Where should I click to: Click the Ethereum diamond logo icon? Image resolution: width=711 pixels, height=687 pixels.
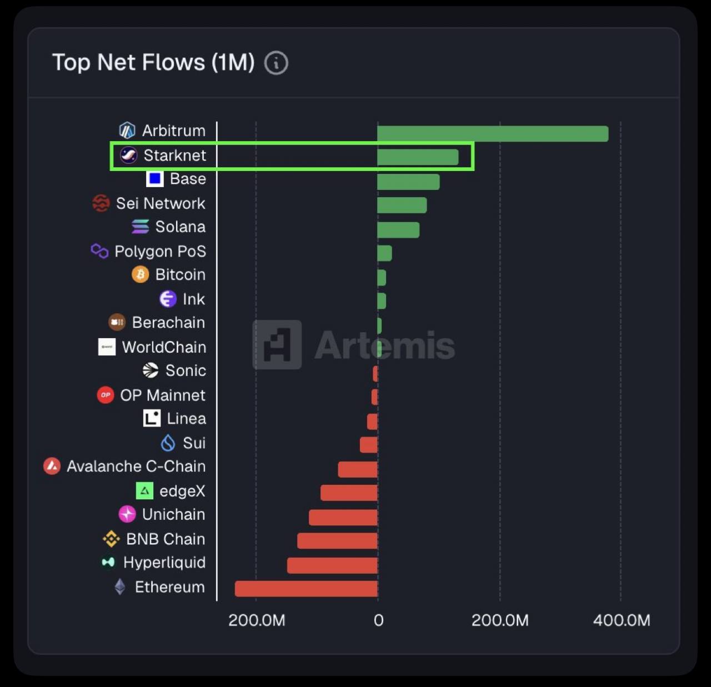120,586
